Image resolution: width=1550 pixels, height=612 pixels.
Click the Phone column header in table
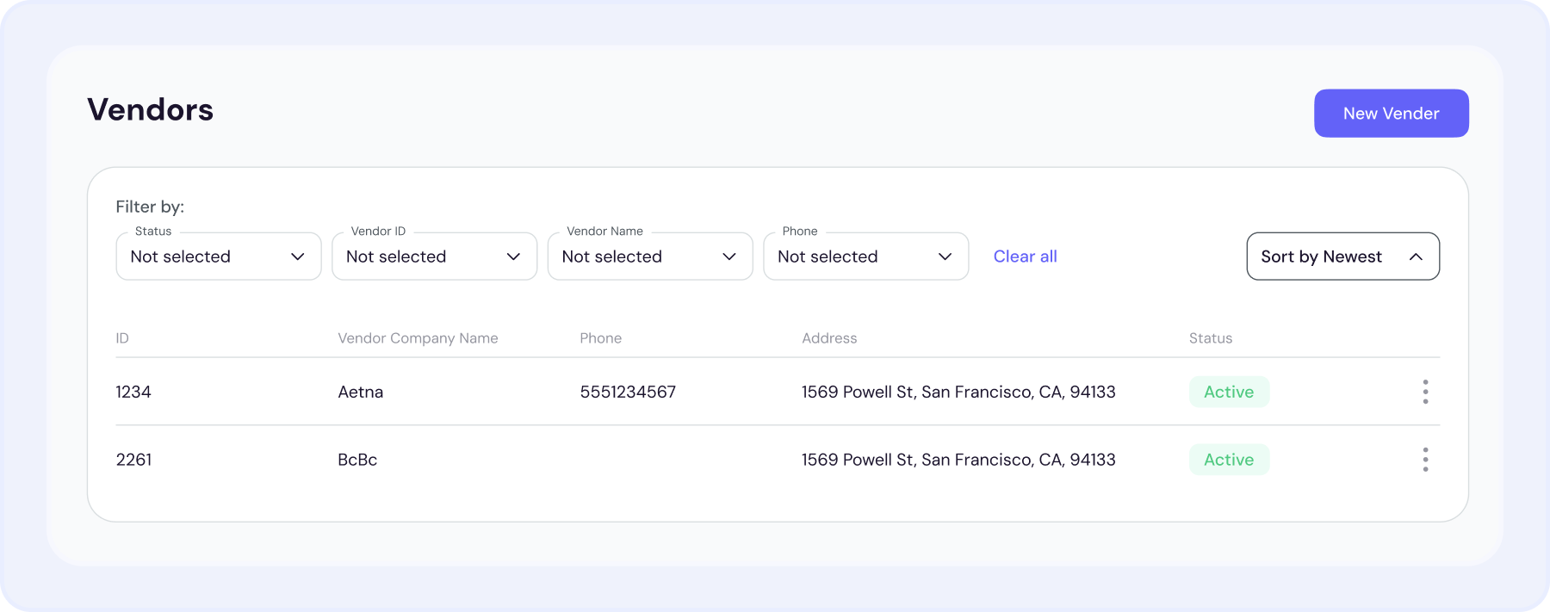click(600, 338)
